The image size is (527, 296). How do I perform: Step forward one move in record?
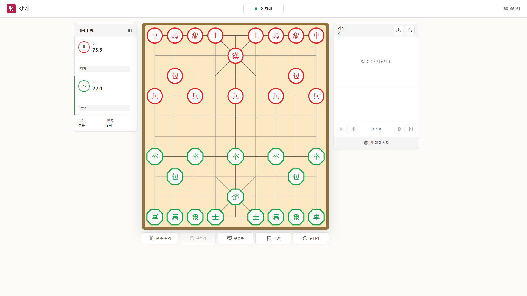(x=400, y=129)
